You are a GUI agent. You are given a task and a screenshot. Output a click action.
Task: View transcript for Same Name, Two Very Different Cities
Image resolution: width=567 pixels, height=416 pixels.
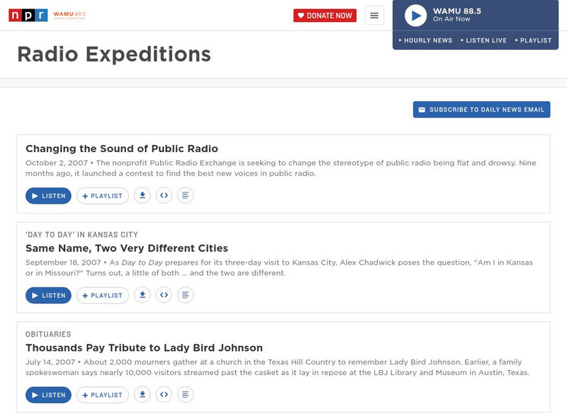(x=185, y=295)
